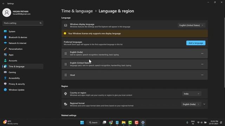This screenshot has height=126, width=225.
Task: Focus the Find a setting search box
Action: [22, 23]
